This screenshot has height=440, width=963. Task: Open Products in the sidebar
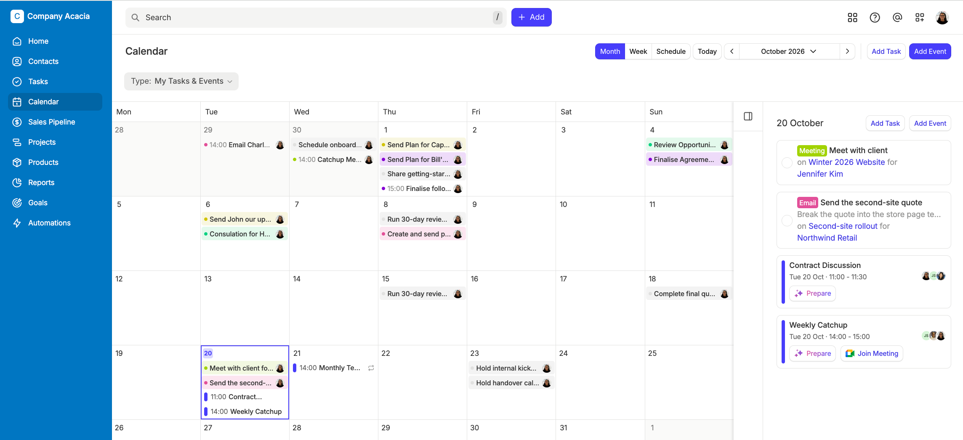[55, 162]
